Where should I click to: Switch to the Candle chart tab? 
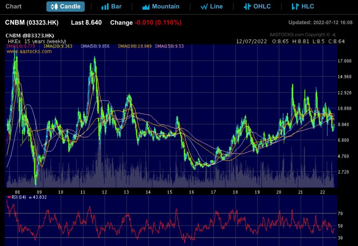[66, 6]
